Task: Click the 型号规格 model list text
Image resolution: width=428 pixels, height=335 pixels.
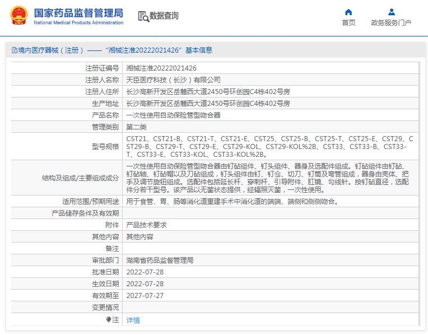Action: tap(269, 147)
